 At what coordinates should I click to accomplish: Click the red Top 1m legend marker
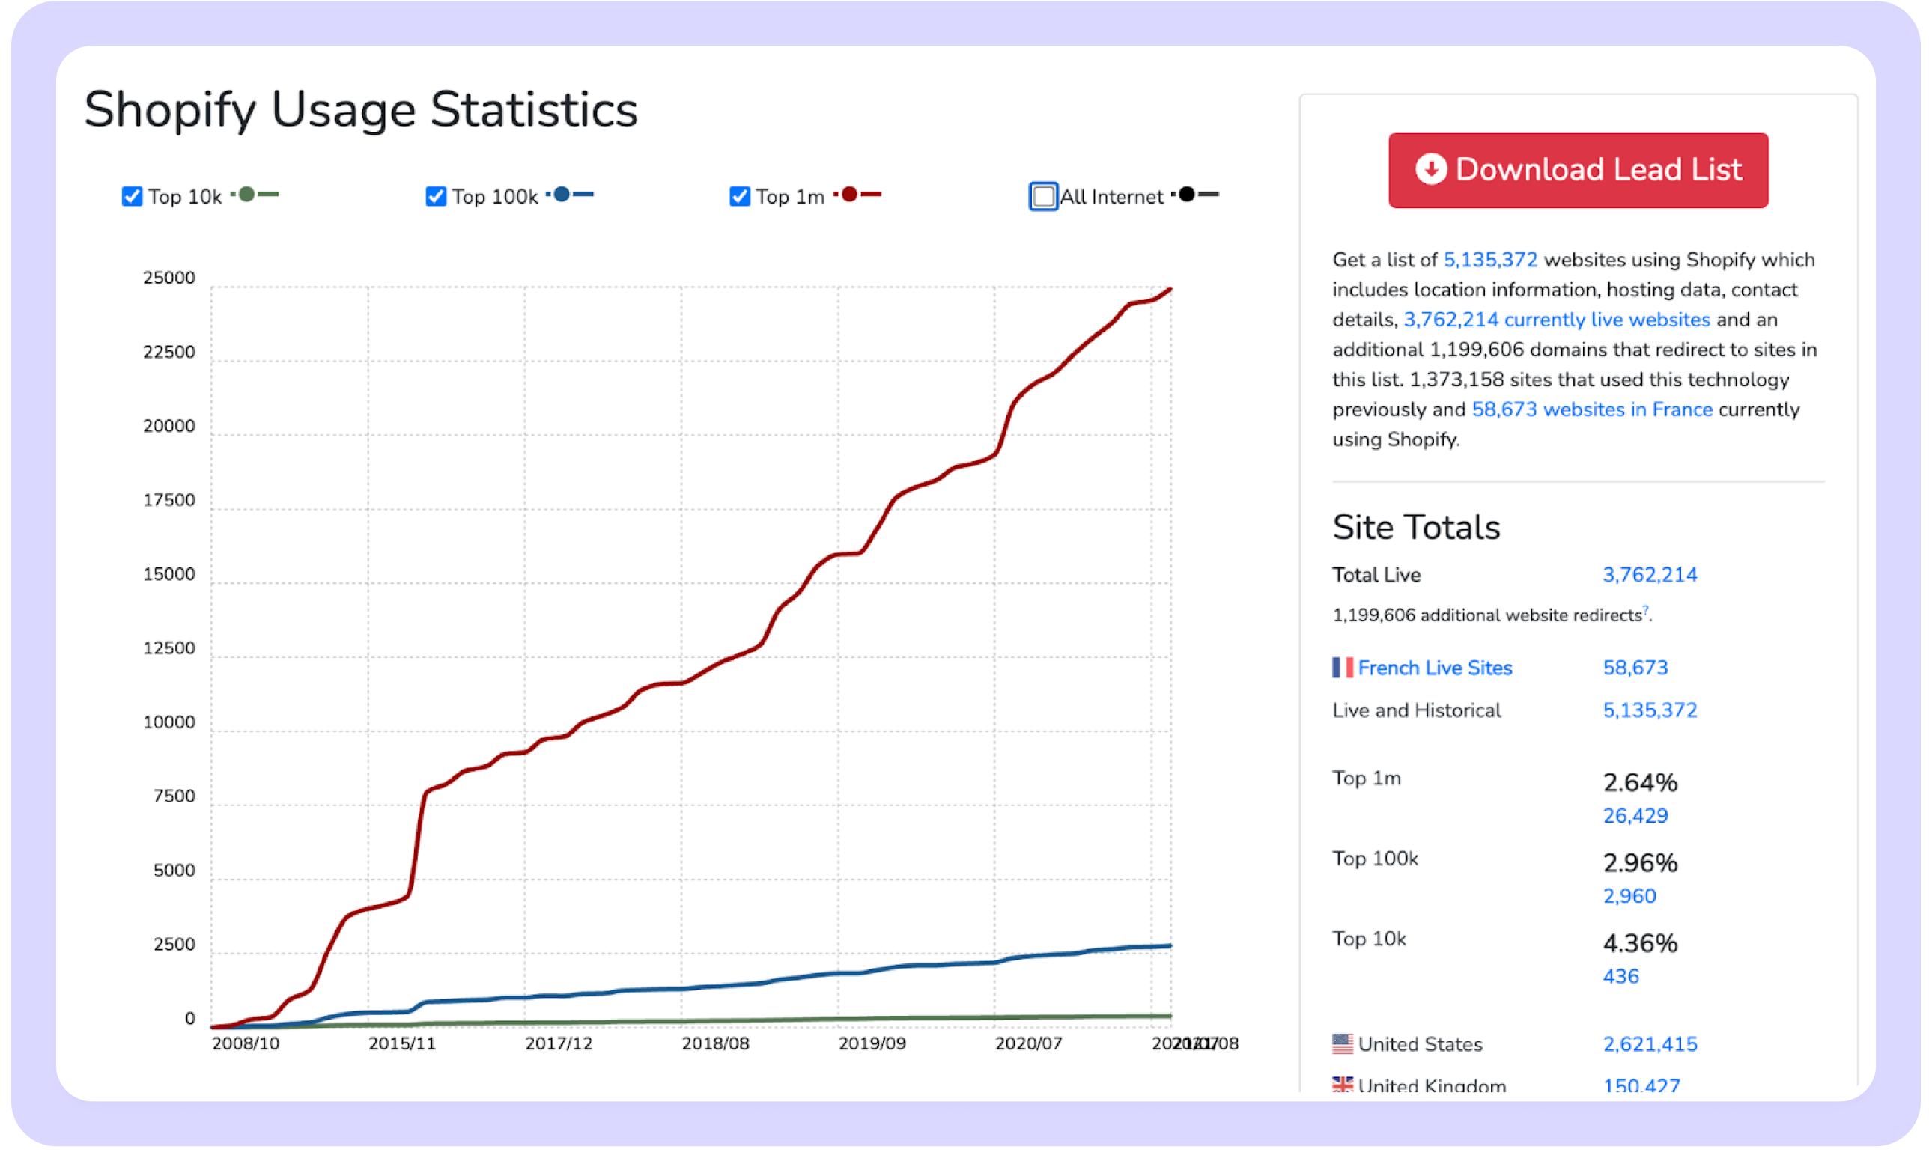(x=848, y=194)
